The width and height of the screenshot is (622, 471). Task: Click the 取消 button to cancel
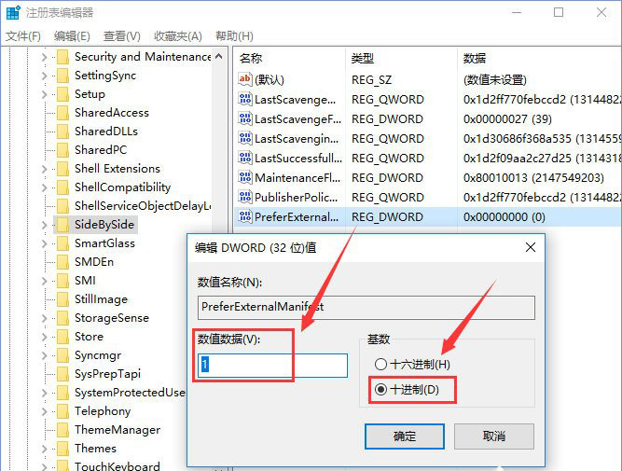pyautogui.click(x=493, y=436)
